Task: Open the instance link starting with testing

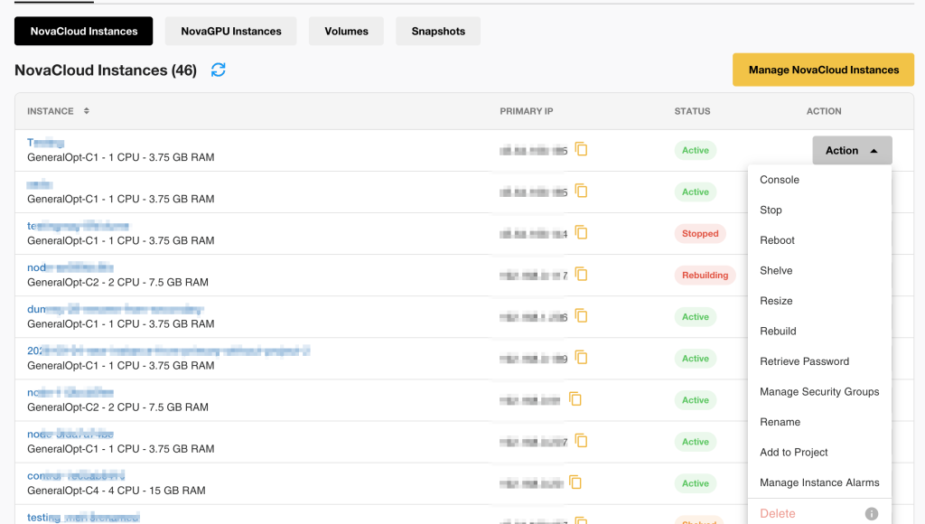Action: click(x=83, y=518)
